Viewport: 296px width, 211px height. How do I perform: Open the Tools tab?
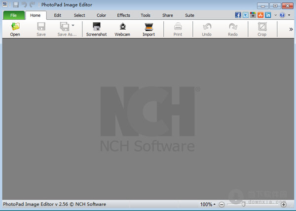point(146,15)
